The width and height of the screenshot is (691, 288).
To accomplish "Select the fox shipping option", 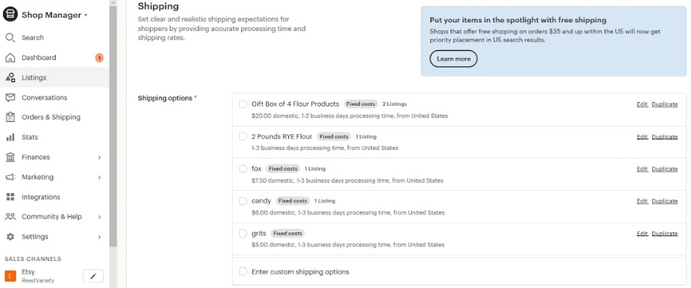I will click(x=243, y=168).
